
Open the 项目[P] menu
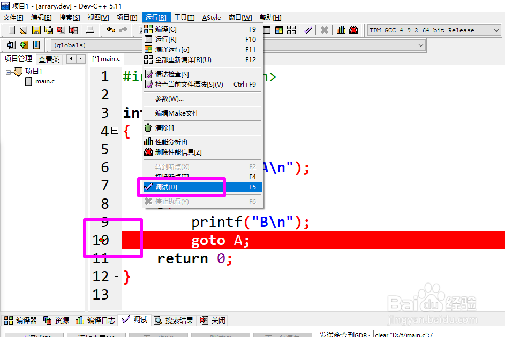(x=127, y=18)
